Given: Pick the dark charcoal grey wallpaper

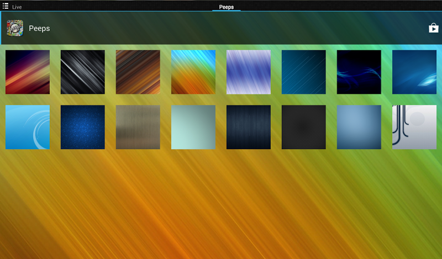Looking at the screenshot, I should point(304,127).
